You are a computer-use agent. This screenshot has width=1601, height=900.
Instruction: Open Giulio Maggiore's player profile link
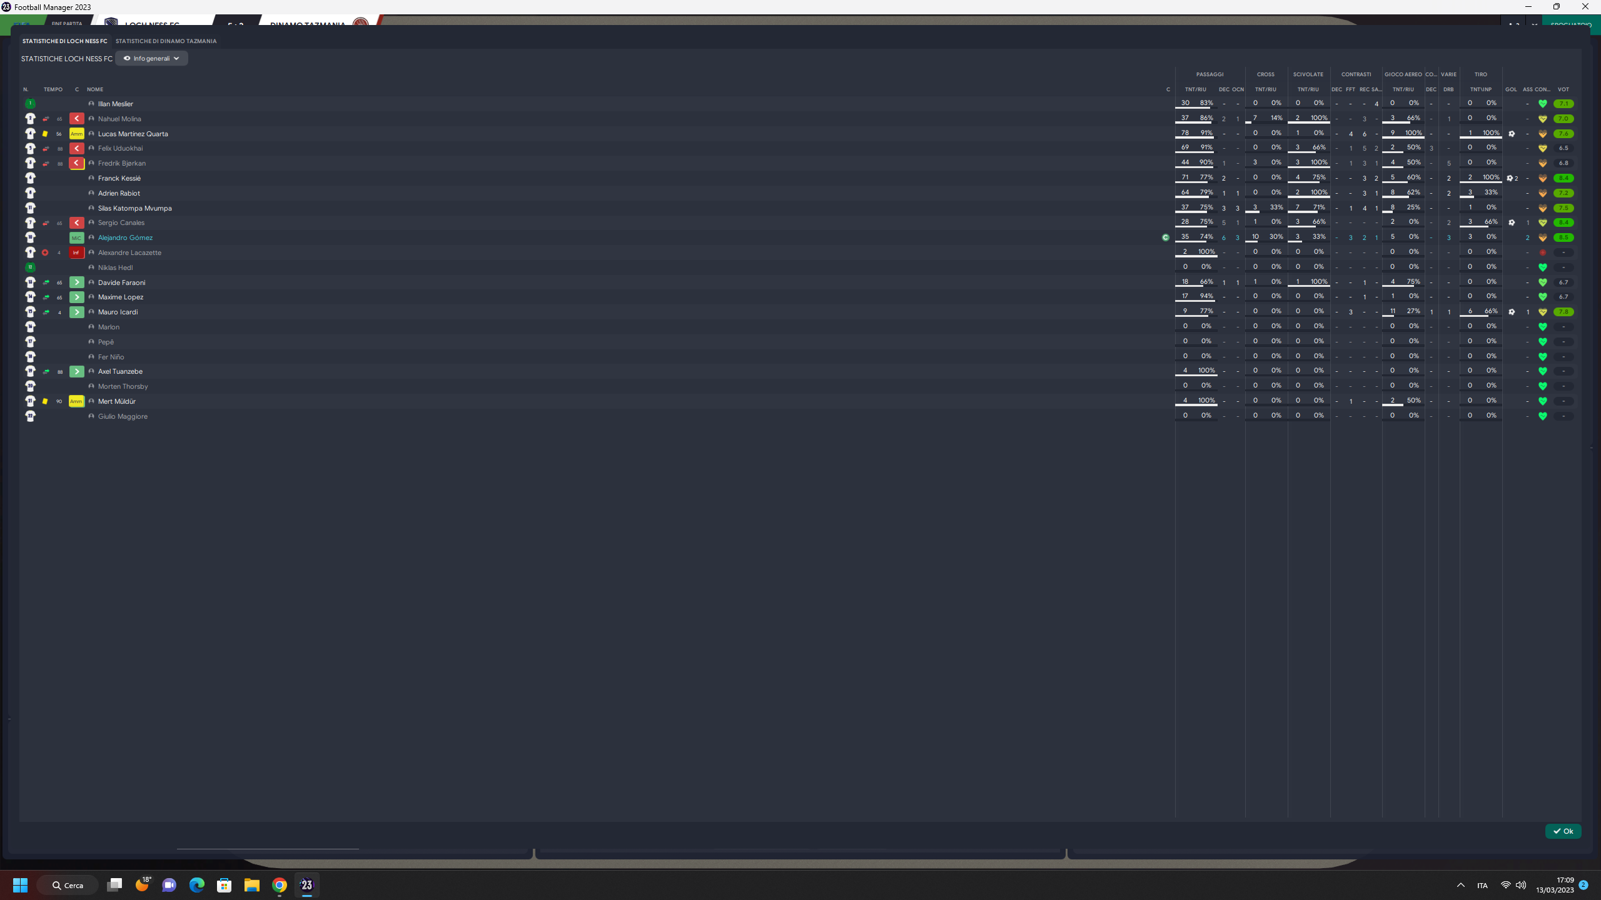pos(123,416)
